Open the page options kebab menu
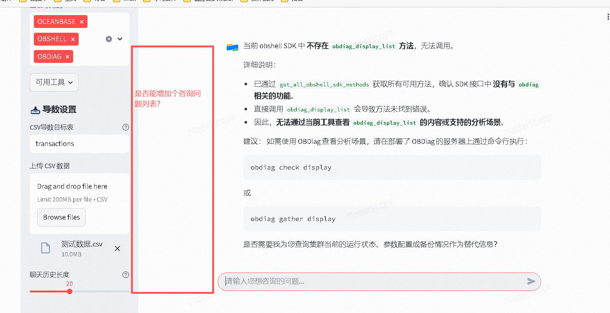The image size is (610, 313). coord(608,17)
